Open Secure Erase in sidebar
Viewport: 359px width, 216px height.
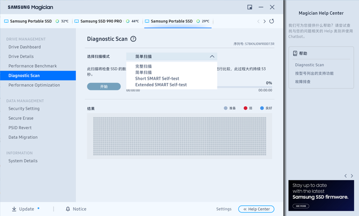pos(21,118)
